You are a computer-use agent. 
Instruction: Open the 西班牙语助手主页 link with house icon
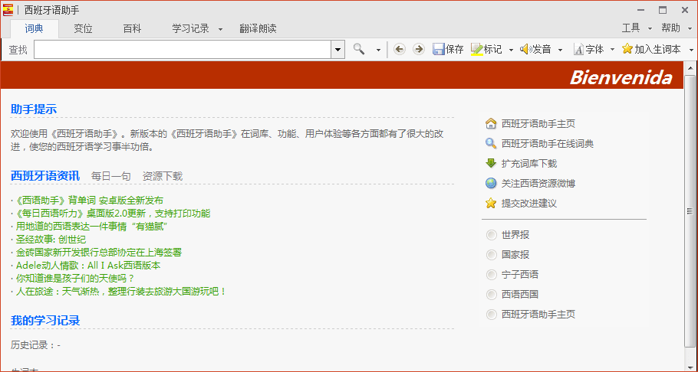pos(538,123)
